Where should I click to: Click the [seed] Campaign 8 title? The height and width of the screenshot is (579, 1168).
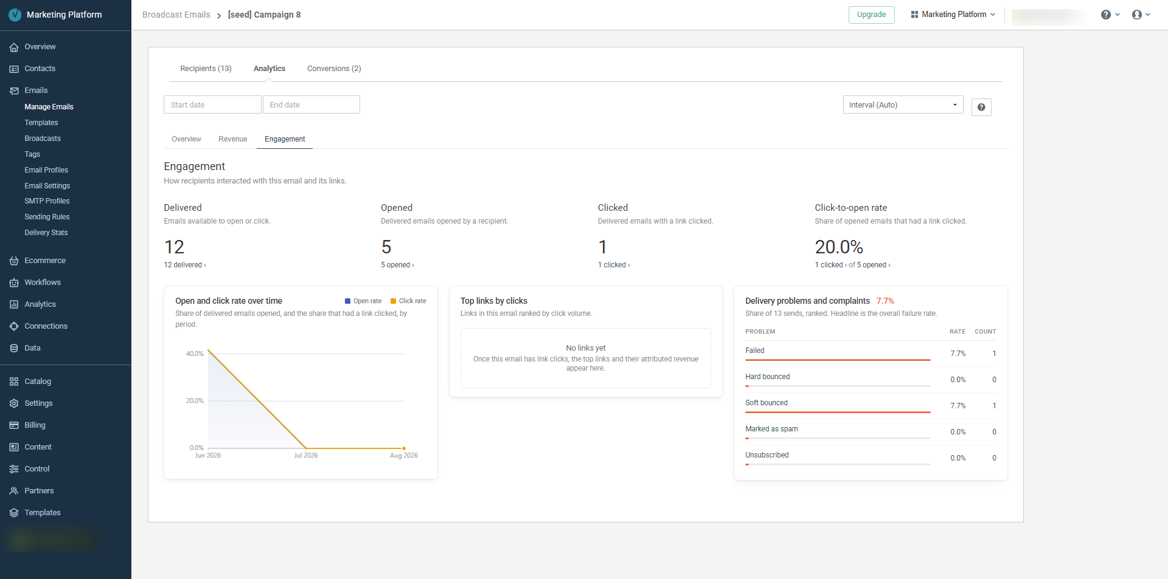[264, 15]
